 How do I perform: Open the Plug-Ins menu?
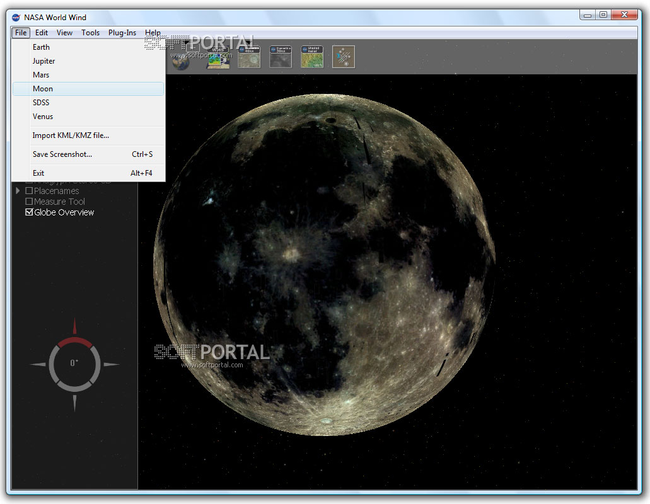[122, 33]
